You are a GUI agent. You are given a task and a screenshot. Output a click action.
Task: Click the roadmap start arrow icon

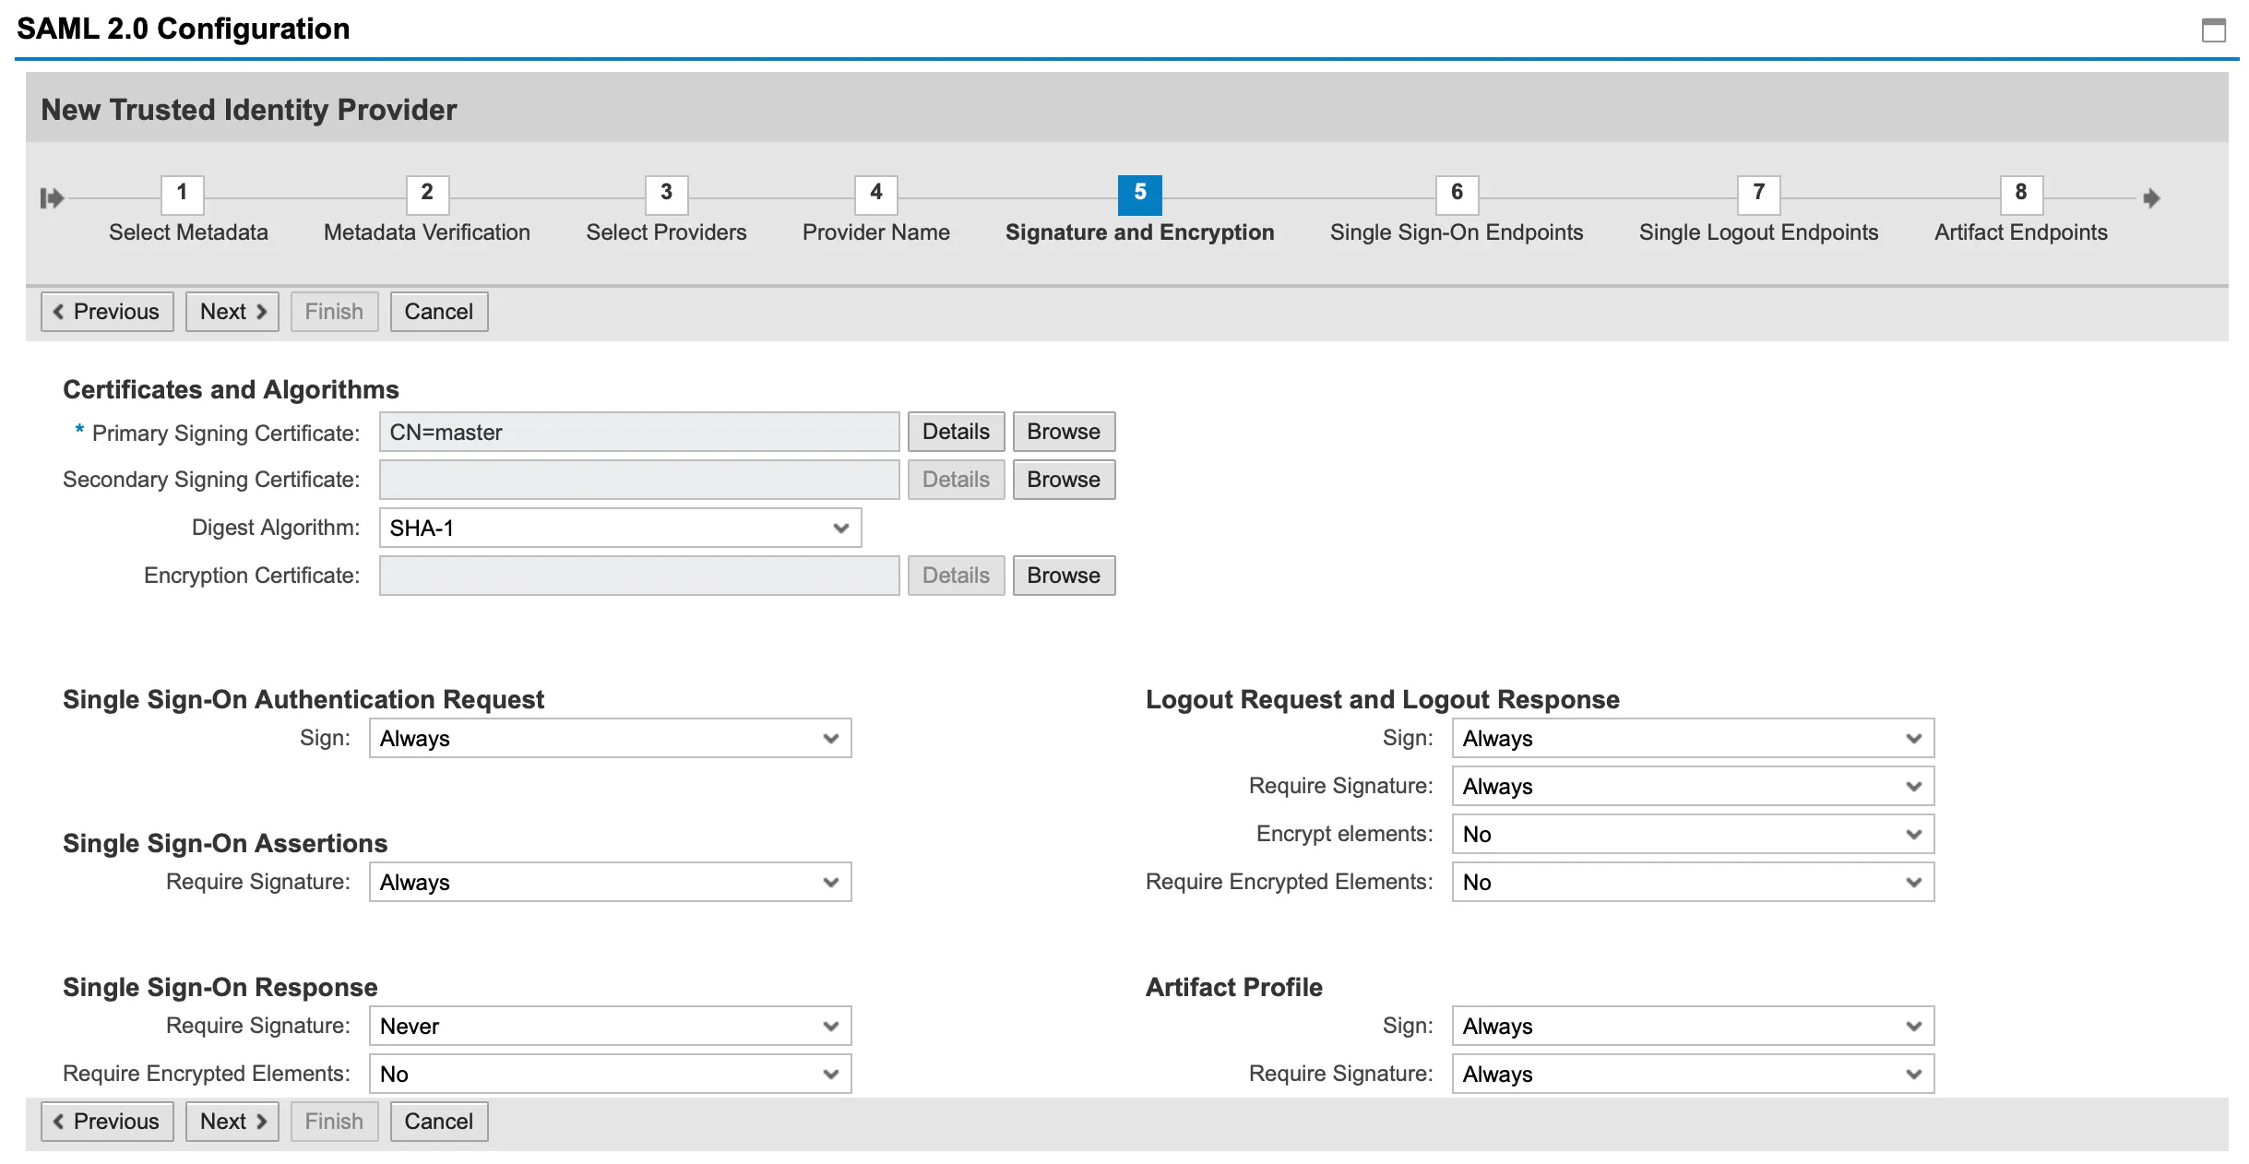[52, 197]
